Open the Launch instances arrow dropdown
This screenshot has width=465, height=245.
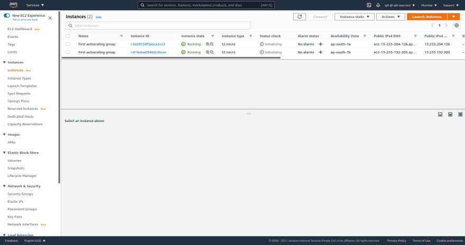[x=453, y=17]
